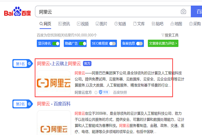202x135 pixels.
Task: Click the 第2名 rank badge icon
Action: [x=23, y=104]
